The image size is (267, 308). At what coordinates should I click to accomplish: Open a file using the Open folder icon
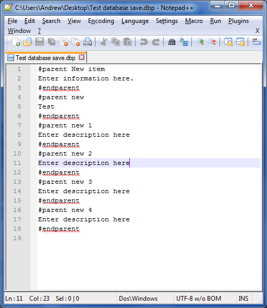[x=28, y=42]
